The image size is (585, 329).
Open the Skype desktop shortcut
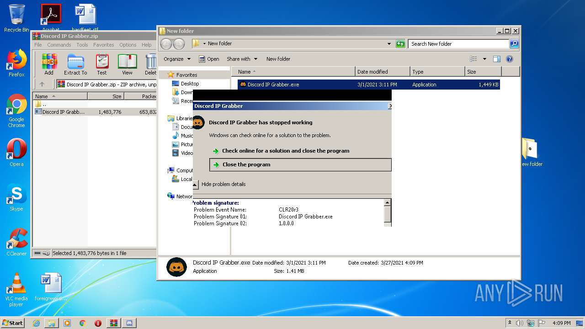(16, 197)
